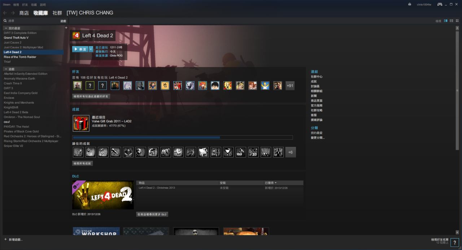Click the search magnifier icon
Image resolution: width=462 pixels, height=250 pixels.
(5, 21)
